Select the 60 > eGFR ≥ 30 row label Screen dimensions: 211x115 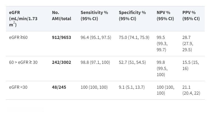click(23, 62)
